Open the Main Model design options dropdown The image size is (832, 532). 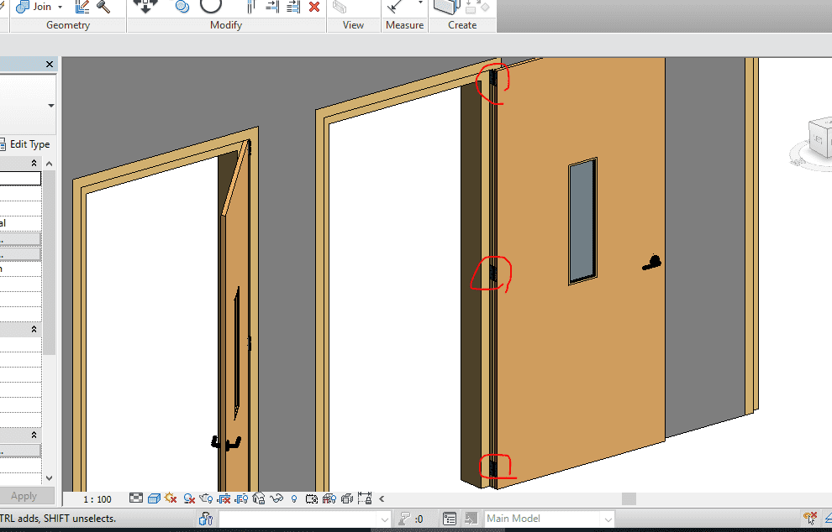[606, 519]
